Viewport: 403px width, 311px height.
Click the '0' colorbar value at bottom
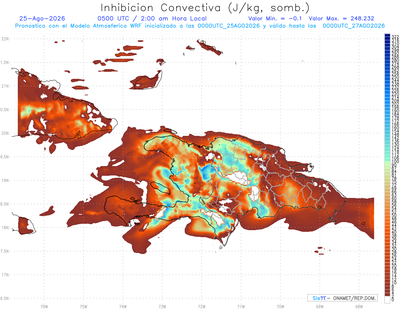pyautogui.click(x=393, y=300)
